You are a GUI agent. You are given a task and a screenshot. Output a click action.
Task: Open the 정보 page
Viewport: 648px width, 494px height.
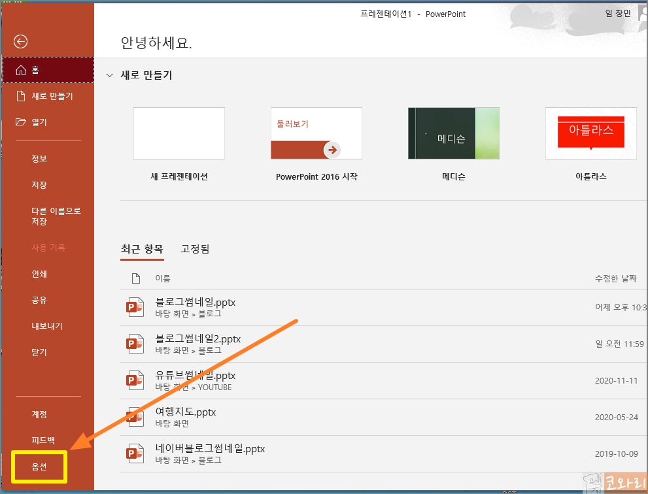[x=48, y=159]
